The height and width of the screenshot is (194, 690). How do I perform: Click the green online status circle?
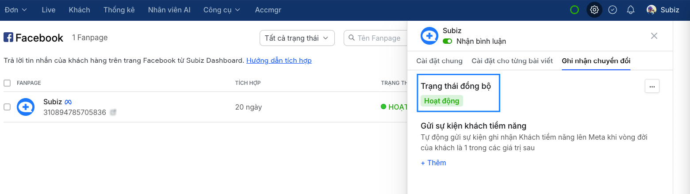point(575,10)
